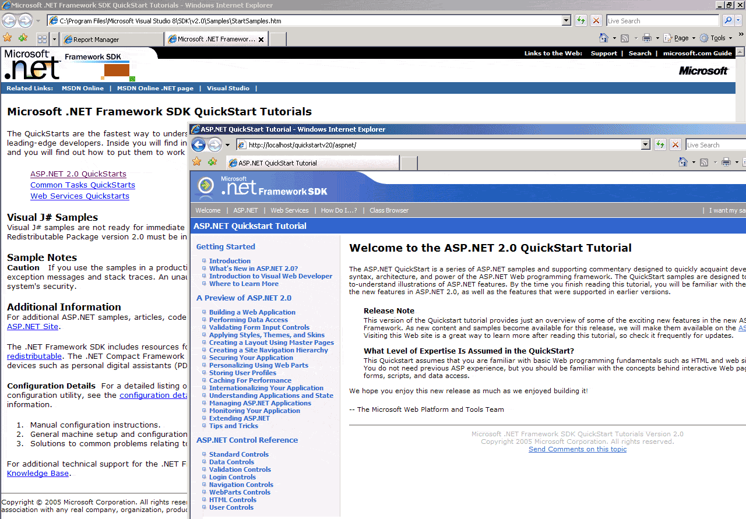Viewport: 746px width, 519px height.
Task: Click the Live Search magnifier button in back window
Action: pos(728,21)
